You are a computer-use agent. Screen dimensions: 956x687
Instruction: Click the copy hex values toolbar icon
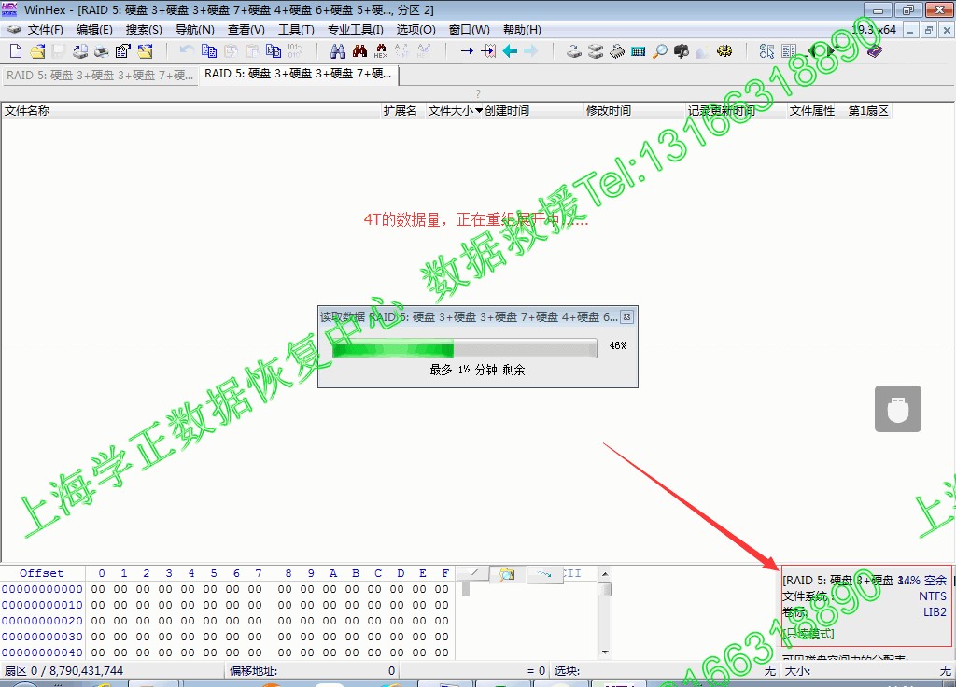(274, 51)
